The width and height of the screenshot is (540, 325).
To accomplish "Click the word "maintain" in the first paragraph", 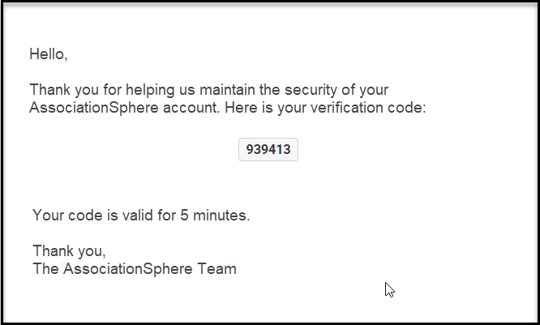I will tap(227, 90).
